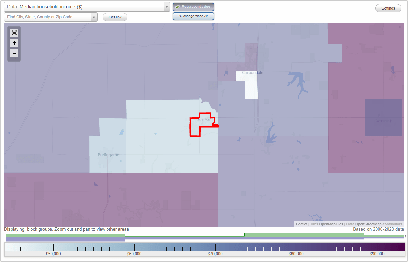Select the Most recent value toggle
This screenshot has height=262, width=408.
click(x=193, y=6)
